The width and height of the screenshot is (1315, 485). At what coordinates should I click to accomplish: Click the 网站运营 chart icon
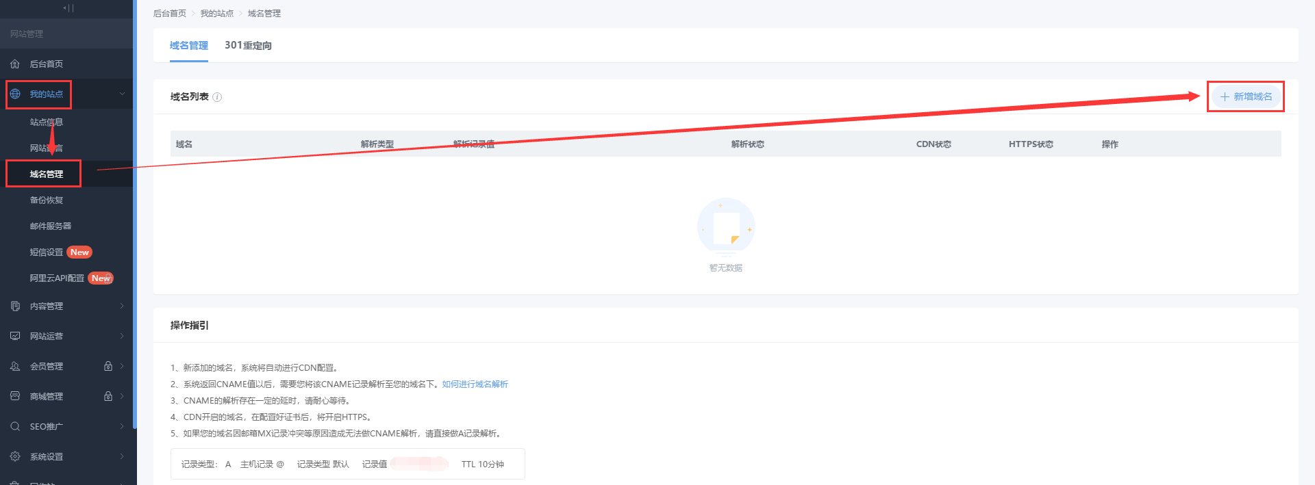point(15,336)
